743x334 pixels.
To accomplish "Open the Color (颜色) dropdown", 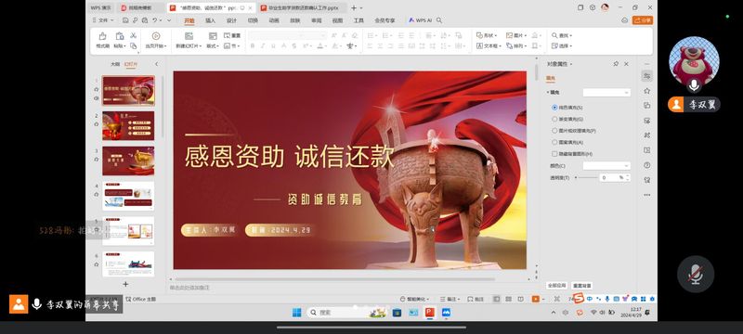I will tap(606, 165).
